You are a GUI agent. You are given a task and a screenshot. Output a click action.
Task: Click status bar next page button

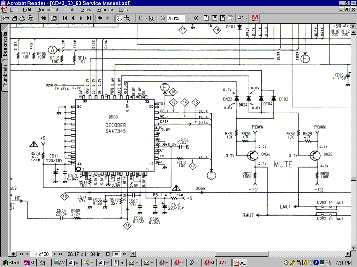tap(55, 254)
